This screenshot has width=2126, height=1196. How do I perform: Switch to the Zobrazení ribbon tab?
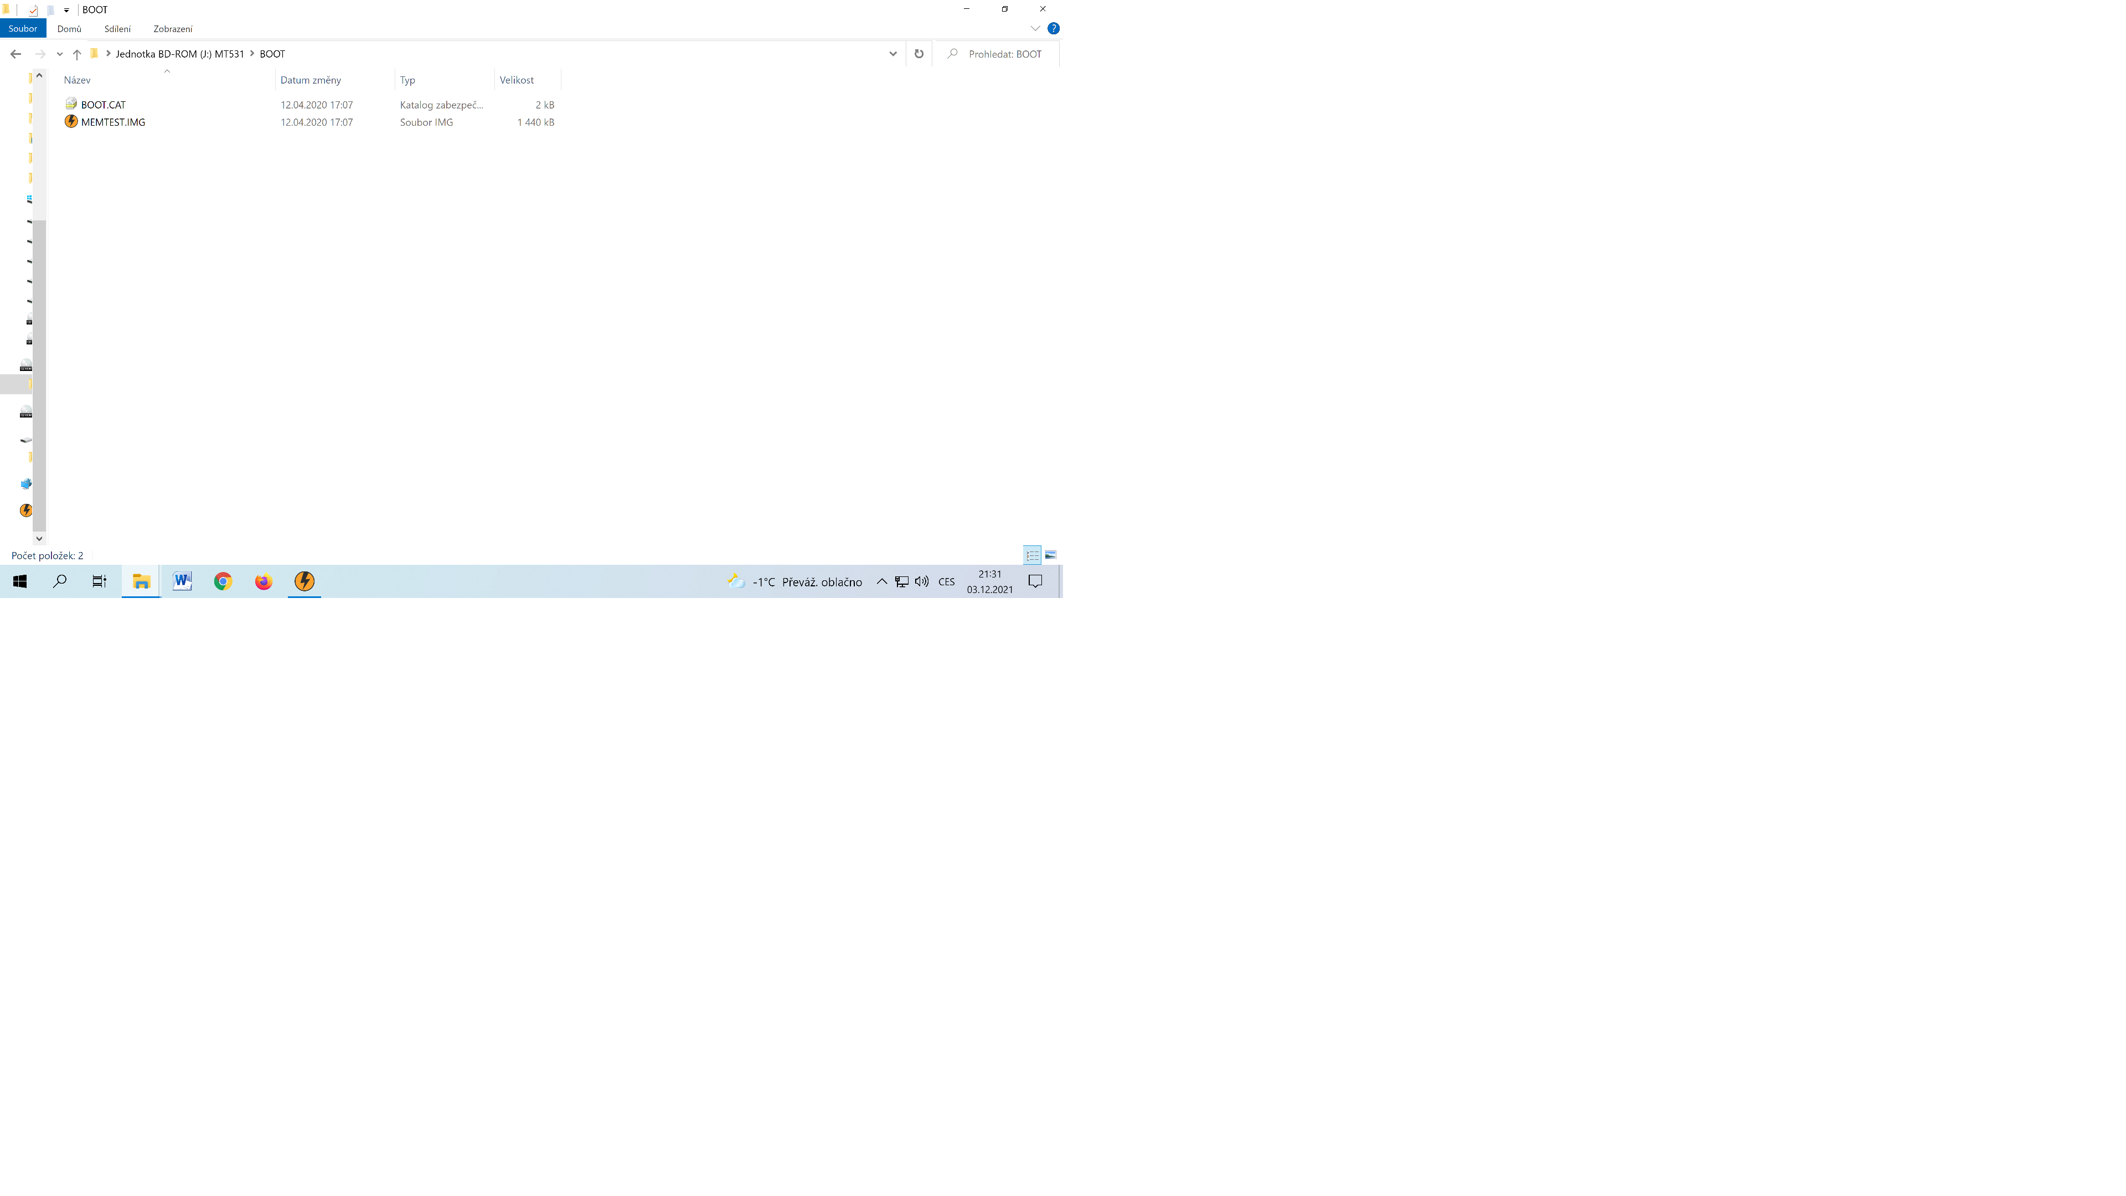point(173,28)
